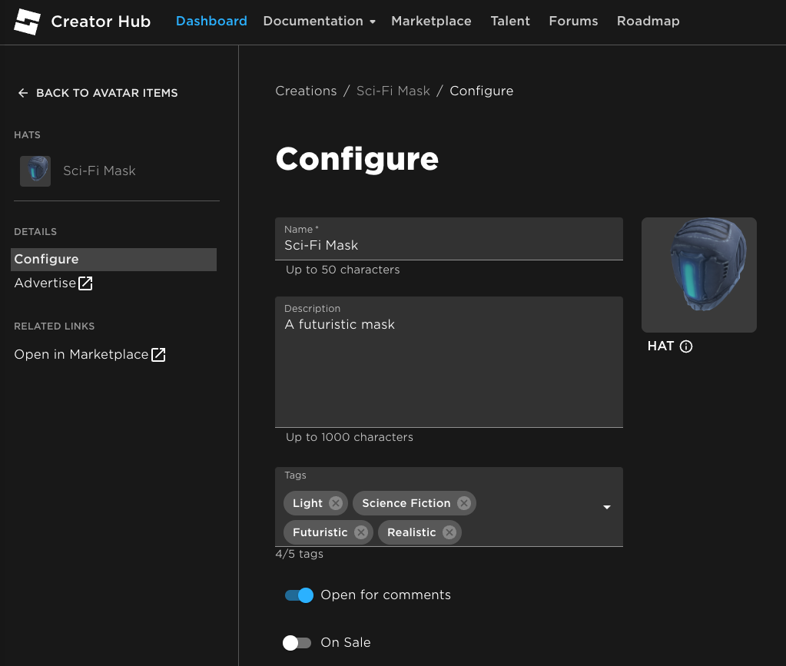The image size is (786, 666).
Task: Enable the On Sale toggle
Action: click(x=297, y=643)
